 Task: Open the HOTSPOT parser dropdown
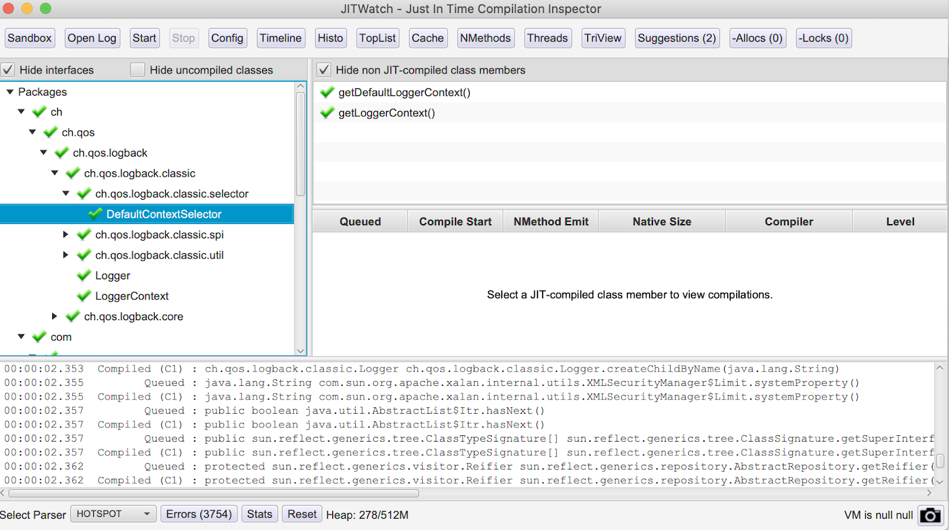pos(113,513)
